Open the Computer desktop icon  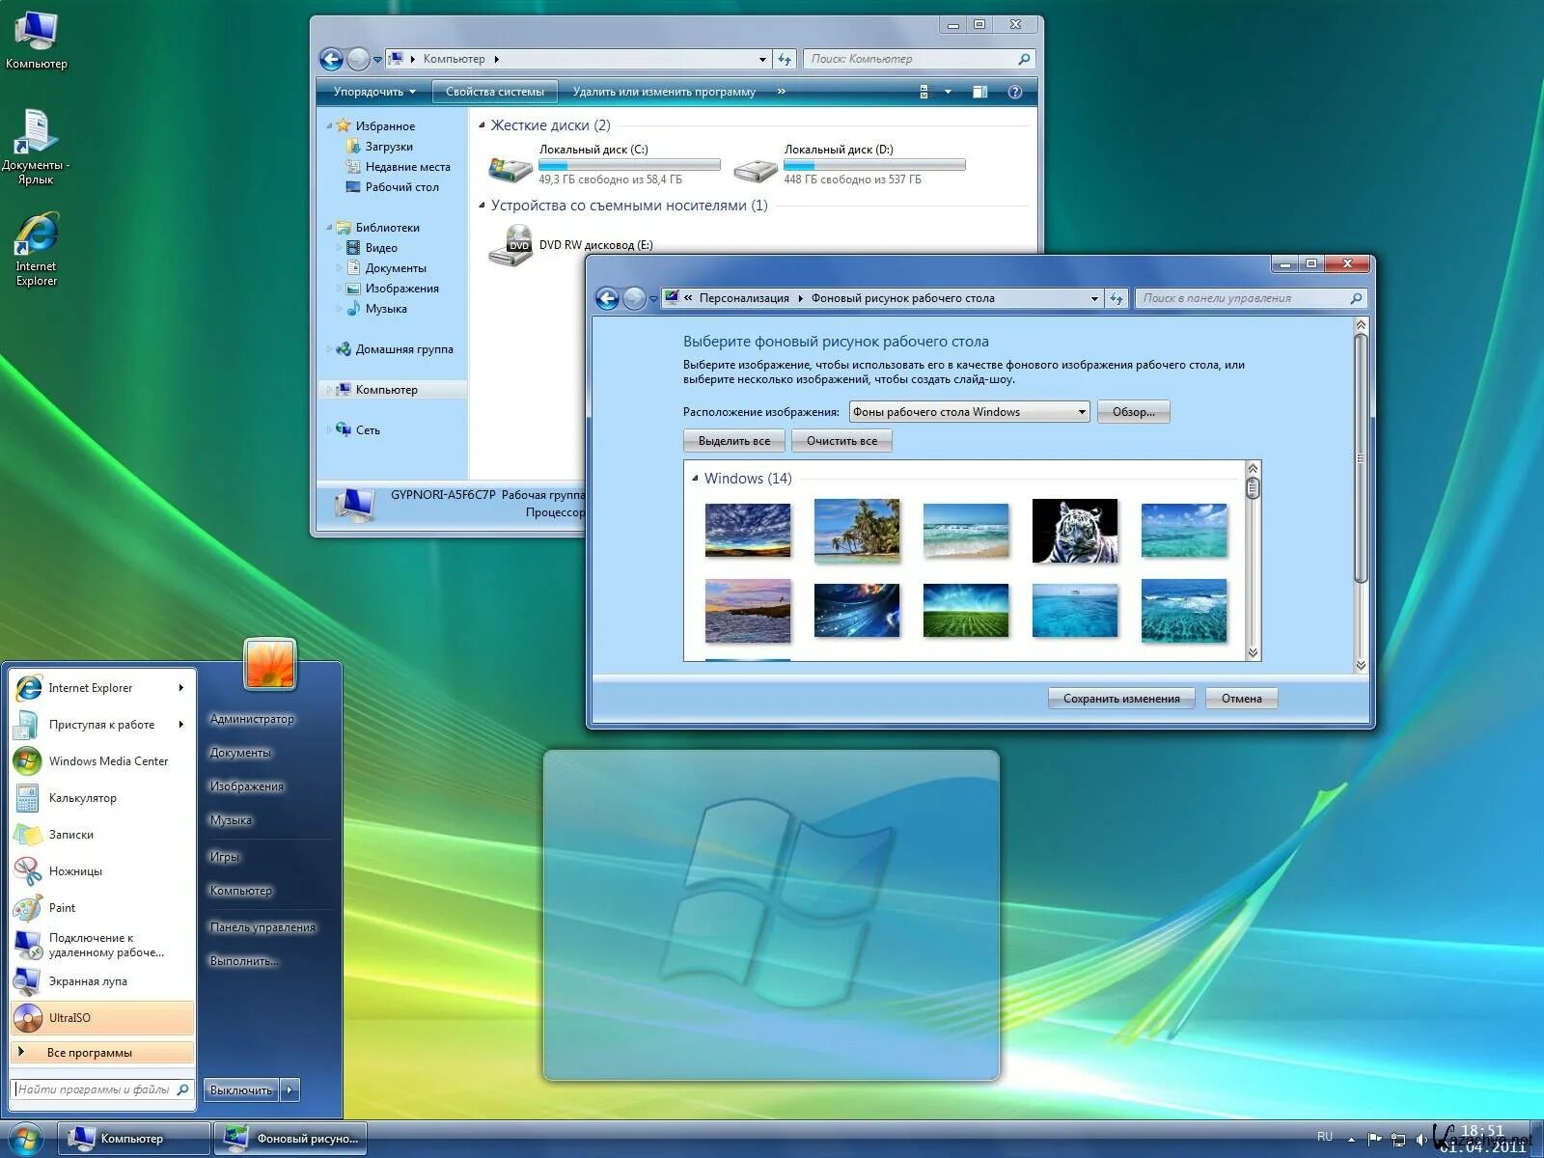click(36, 41)
